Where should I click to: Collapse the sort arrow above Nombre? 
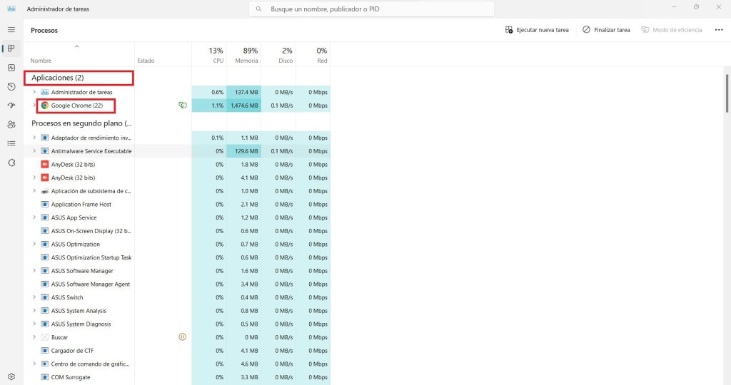76,46
